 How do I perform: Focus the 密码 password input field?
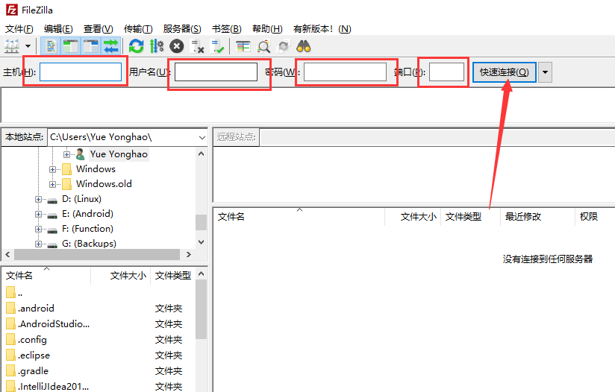(345, 72)
